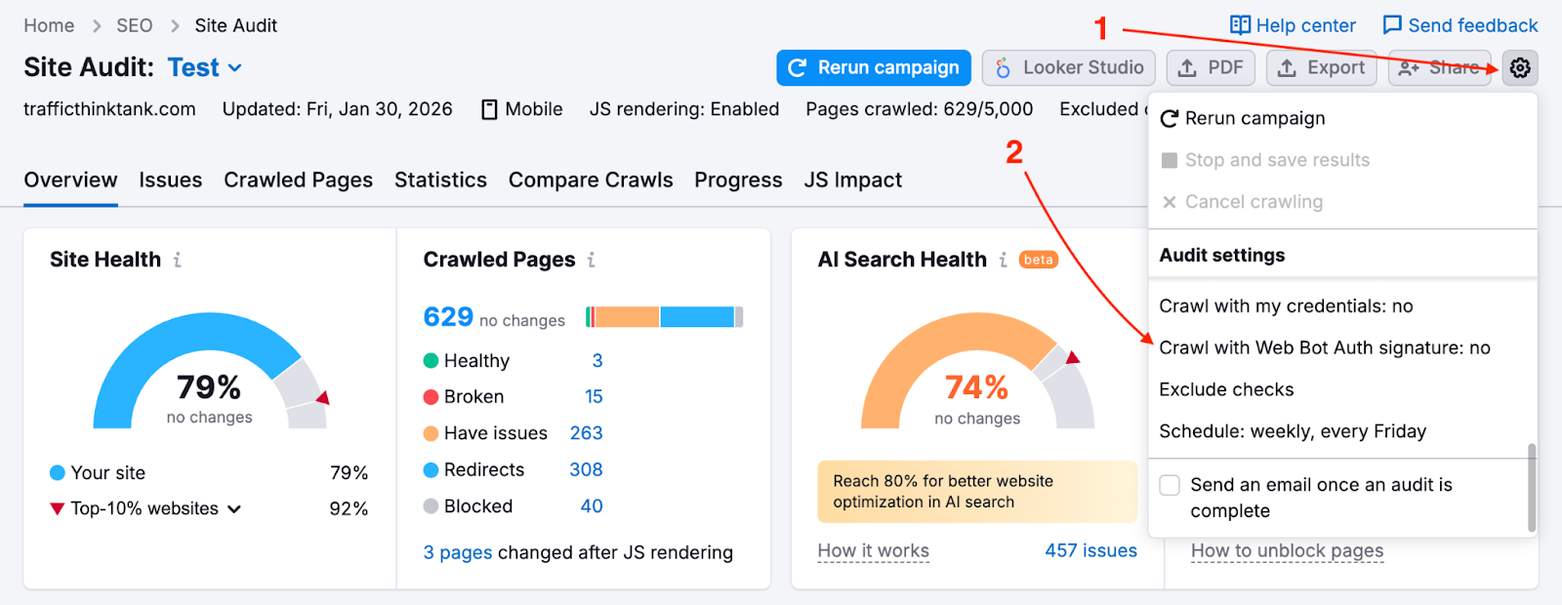Expand the Test campaign dropdown
This screenshot has height=605, width=1562.
(x=235, y=68)
